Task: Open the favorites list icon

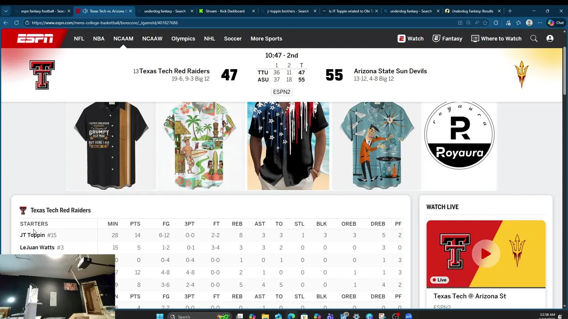Action: click(518, 23)
